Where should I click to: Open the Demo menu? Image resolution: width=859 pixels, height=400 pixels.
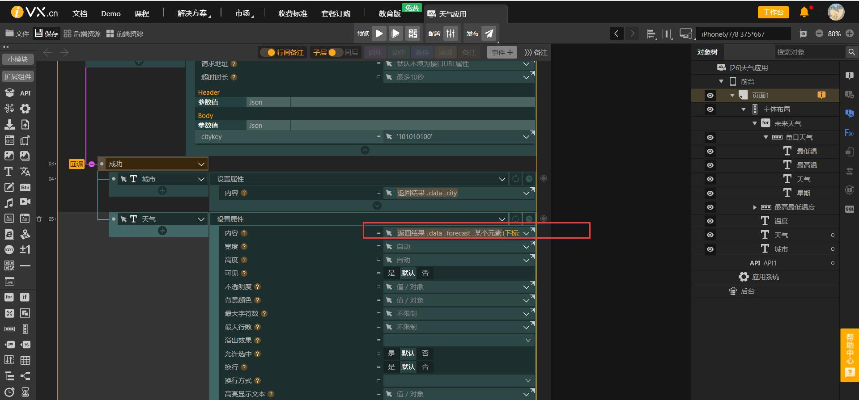[x=111, y=13]
